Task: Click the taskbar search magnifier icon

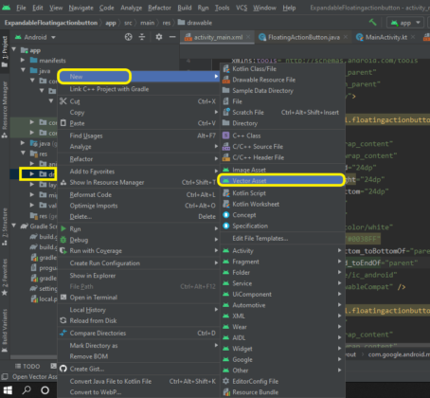Action: coord(27,390)
